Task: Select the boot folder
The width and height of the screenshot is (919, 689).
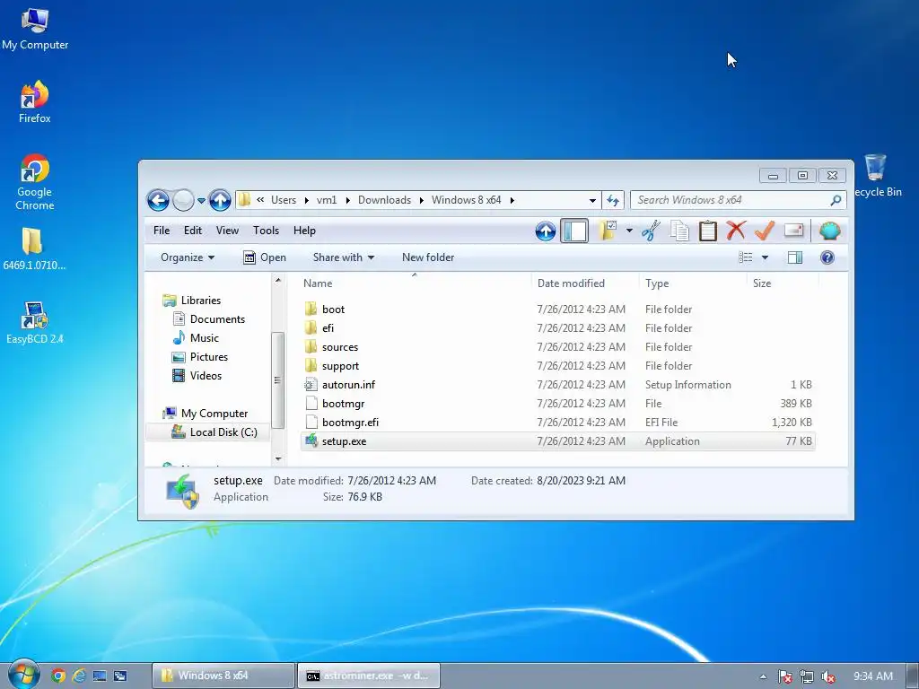Action: [333, 310]
